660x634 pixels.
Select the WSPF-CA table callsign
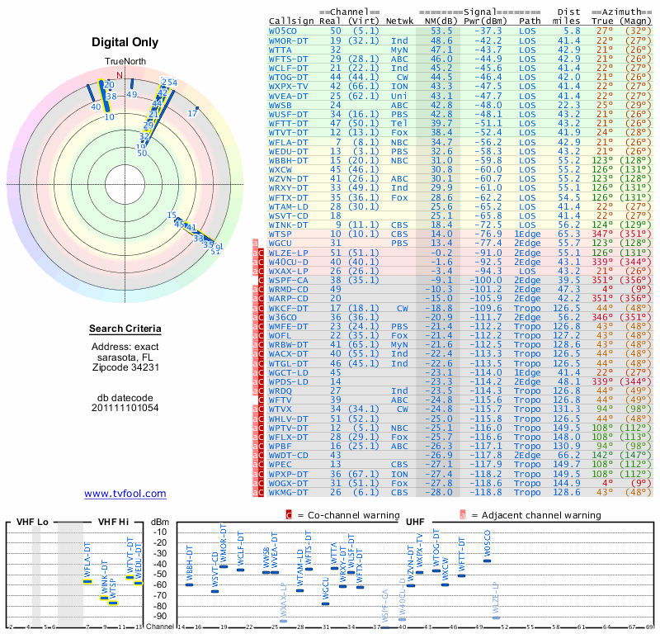(x=288, y=280)
